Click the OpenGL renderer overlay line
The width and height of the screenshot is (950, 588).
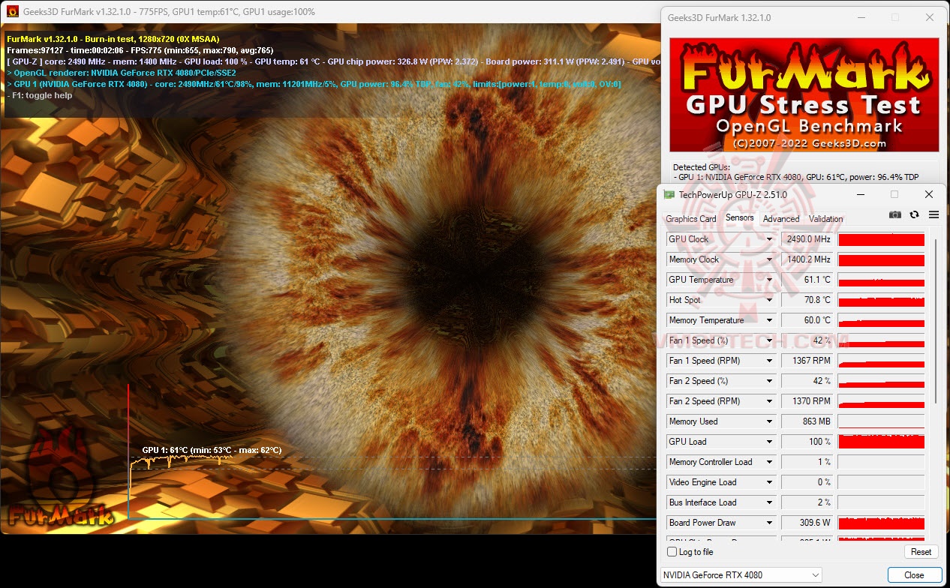[x=121, y=73]
